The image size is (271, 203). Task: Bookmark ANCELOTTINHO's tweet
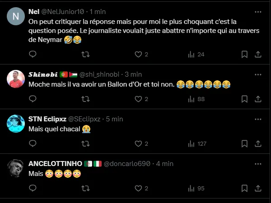coord(244,188)
